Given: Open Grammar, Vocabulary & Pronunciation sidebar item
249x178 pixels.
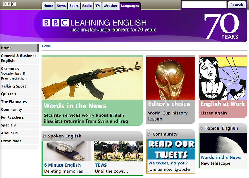Looking at the screenshot, I should tap(19, 73).
